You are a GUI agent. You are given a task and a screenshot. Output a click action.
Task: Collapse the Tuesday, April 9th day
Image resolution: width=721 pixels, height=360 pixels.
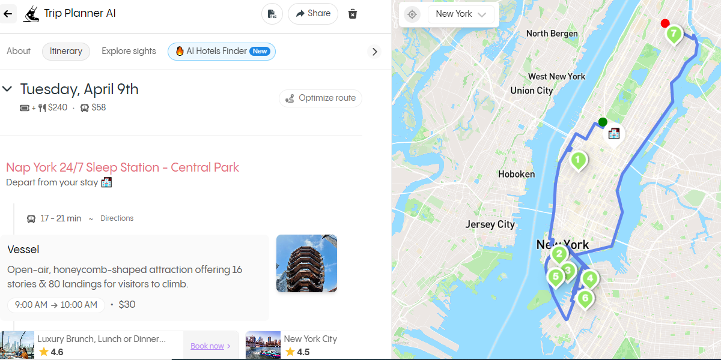click(x=7, y=89)
